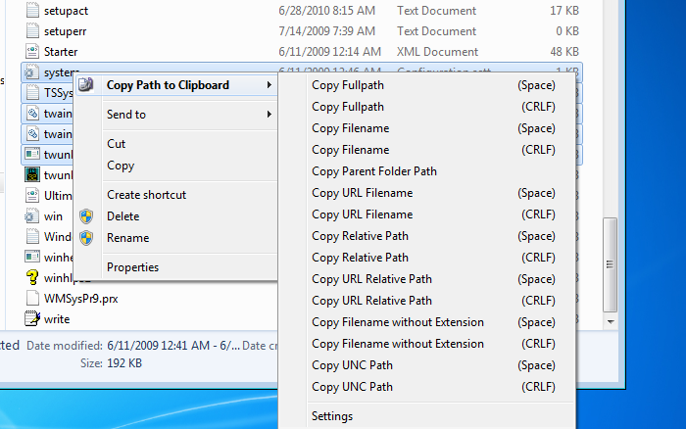Select the win configuration file icon

pos(31,216)
